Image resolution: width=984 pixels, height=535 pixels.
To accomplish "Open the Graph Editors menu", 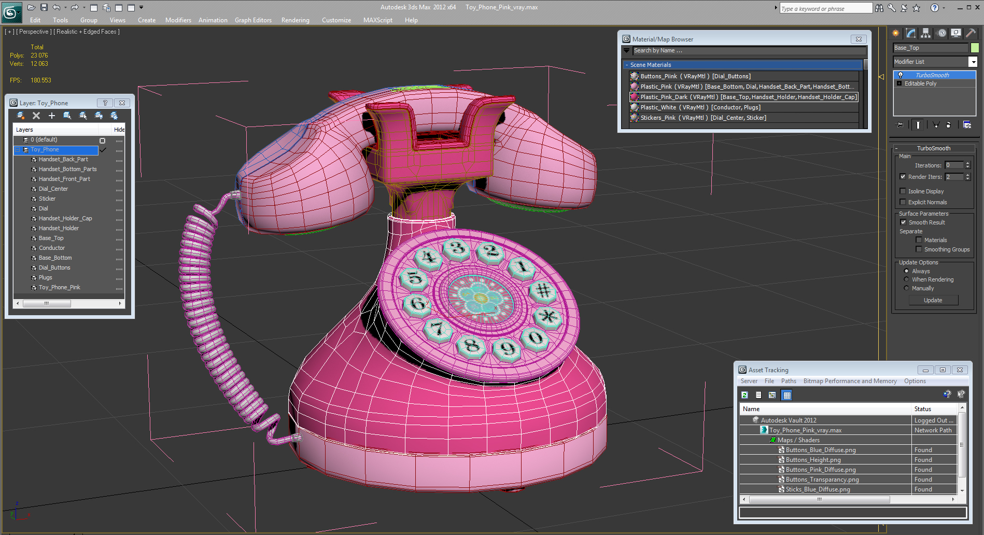I will [253, 20].
